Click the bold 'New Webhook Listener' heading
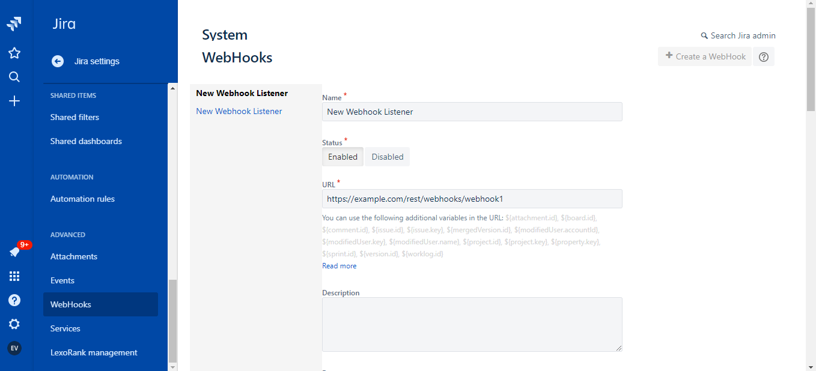The image size is (816, 371). coord(242,93)
